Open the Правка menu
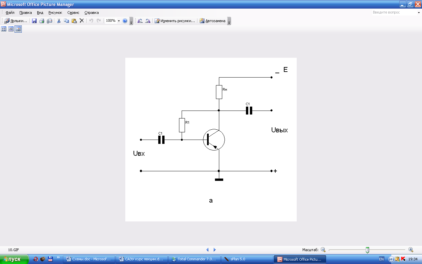The height and width of the screenshot is (264, 422). pos(26,13)
